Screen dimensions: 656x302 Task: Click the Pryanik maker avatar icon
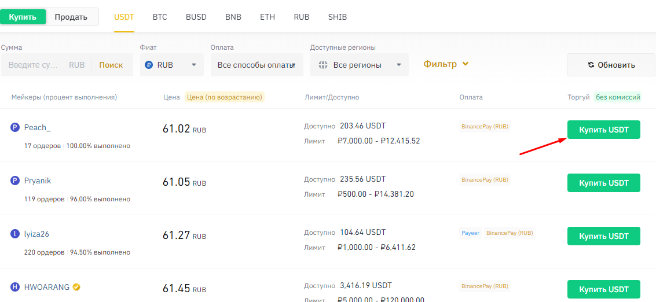(x=14, y=181)
